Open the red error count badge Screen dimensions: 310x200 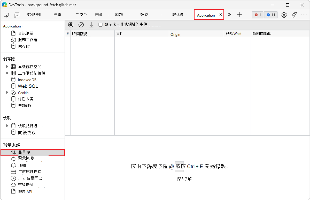coord(258,15)
